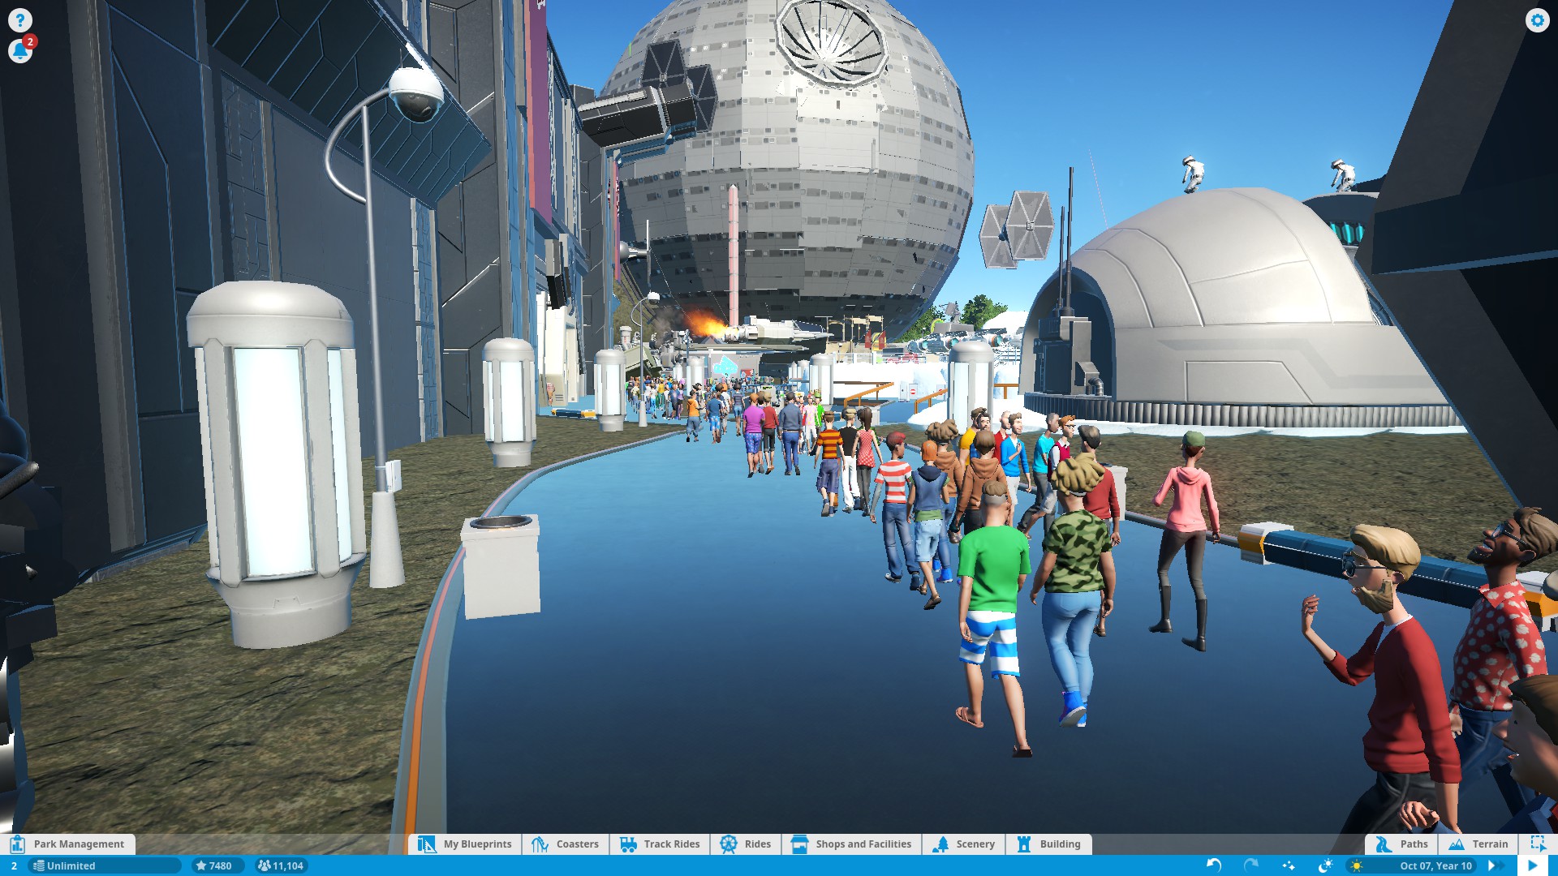1558x876 pixels.
Task: Click the Terrain mountain icon
Action: point(1457,844)
